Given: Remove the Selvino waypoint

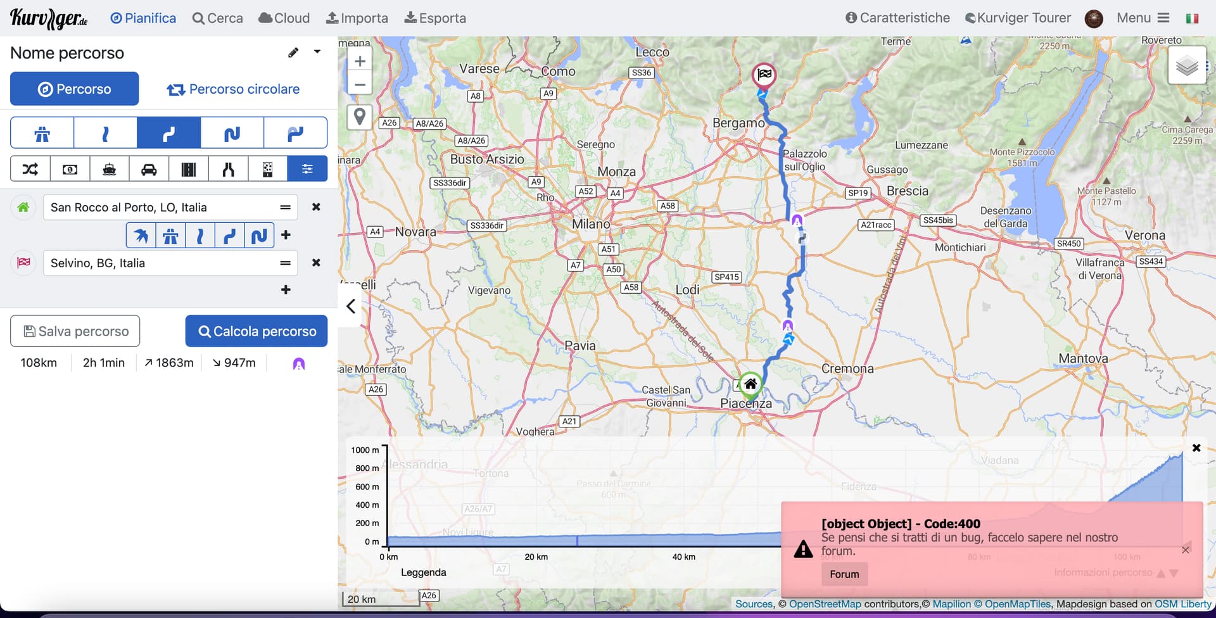Looking at the screenshot, I should (316, 263).
